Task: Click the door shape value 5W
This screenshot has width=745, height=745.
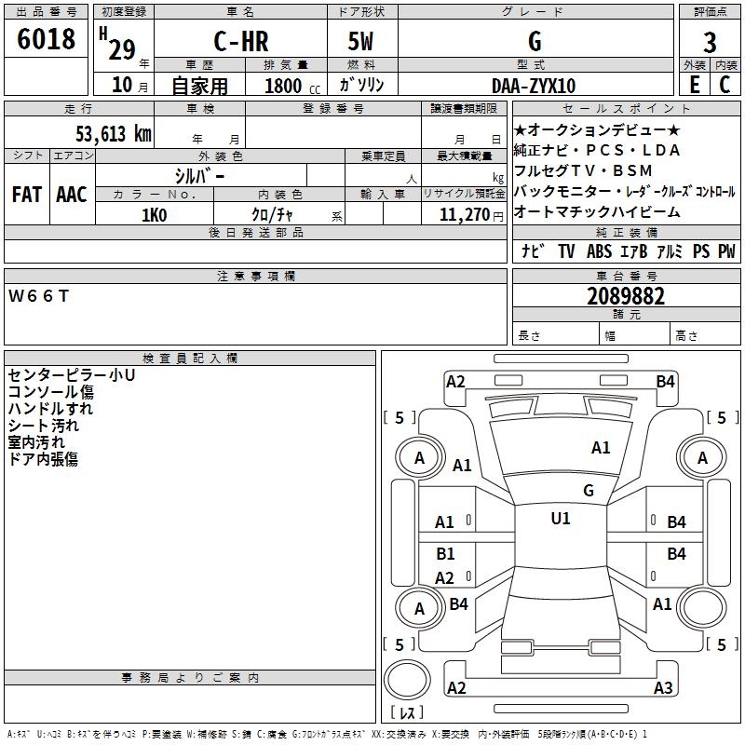Action: (360, 41)
